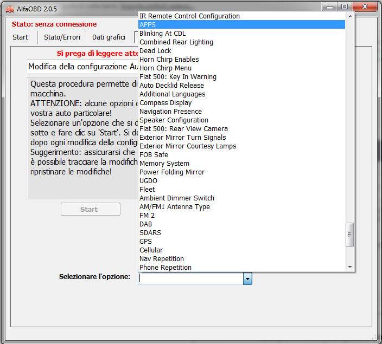382x344 pixels.
Task: Click the disabled Start button
Action: pos(91,209)
